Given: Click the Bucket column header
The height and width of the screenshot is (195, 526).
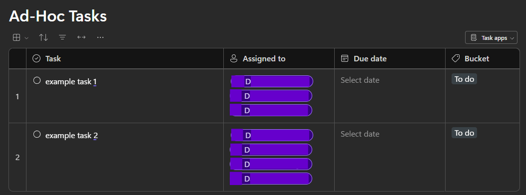Looking at the screenshot, I should (483, 59).
